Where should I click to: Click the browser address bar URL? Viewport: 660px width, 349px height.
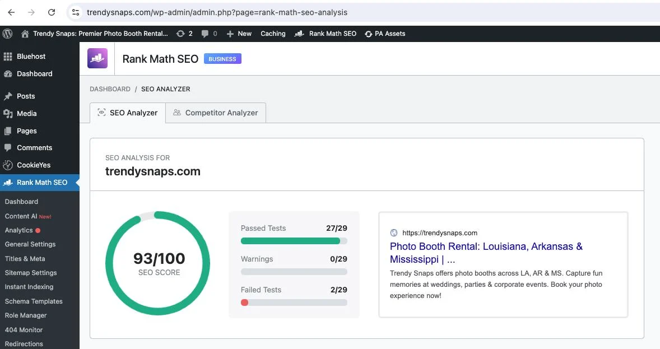tap(217, 12)
